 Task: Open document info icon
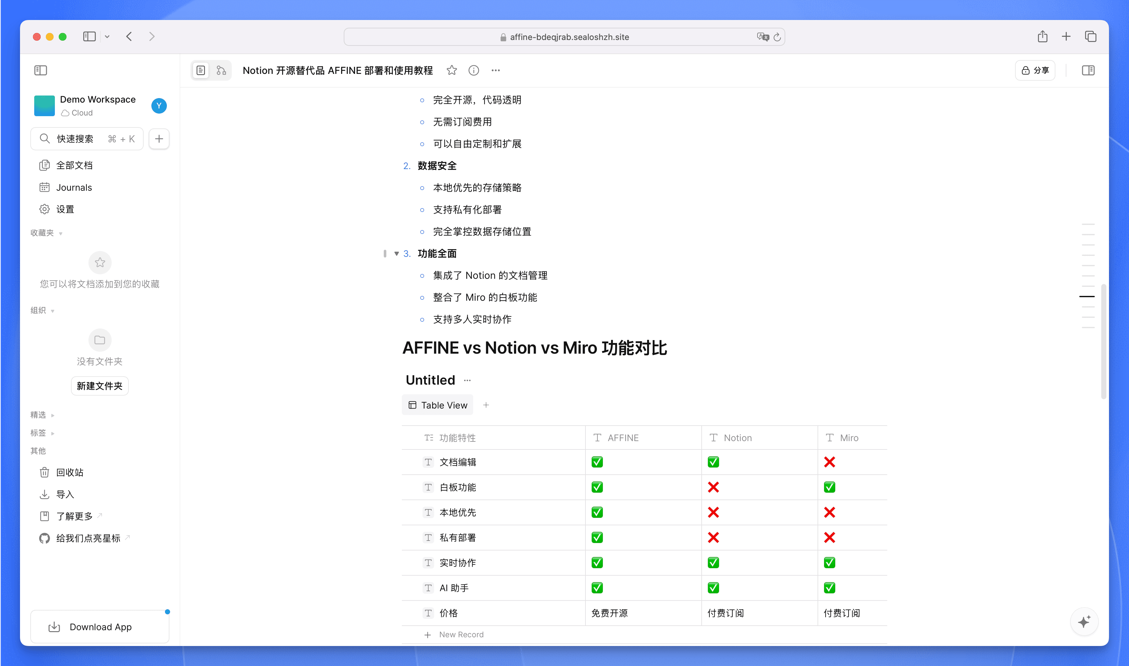click(x=473, y=70)
